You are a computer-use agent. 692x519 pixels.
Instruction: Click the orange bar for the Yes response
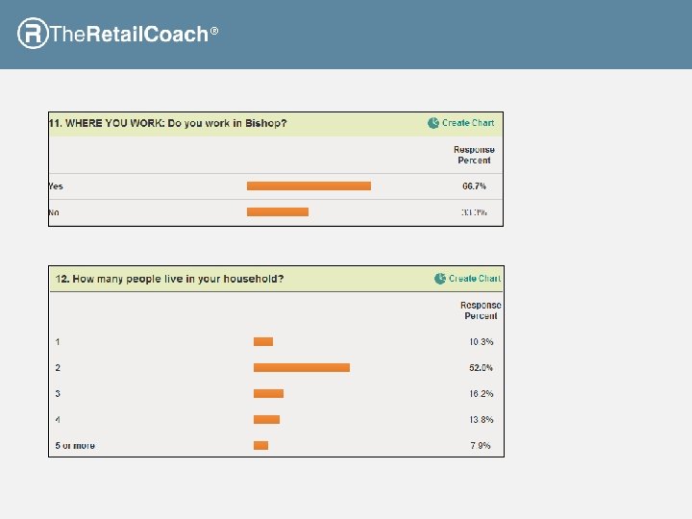click(x=309, y=185)
